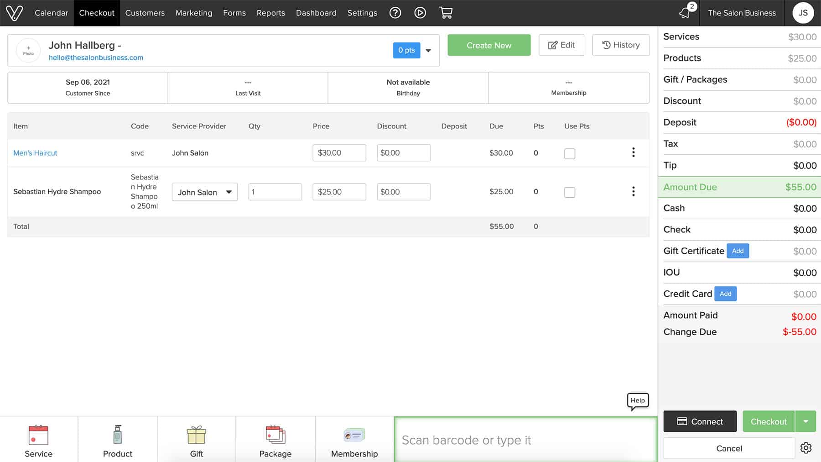821x462 pixels.
Task: Open options menu for Sebastian Hydre Shampoo row
Action: tap(633, 191)
